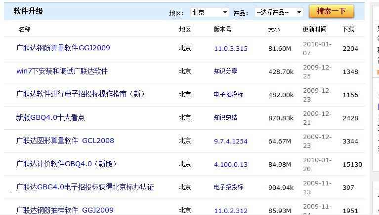This screenshot has height=215, width=379.
Task: Click the 搜索一下 search button
Action: click(x=332, y=11)
